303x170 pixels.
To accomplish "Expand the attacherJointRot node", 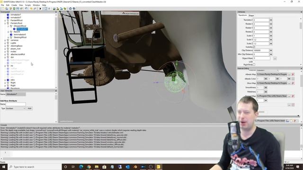I will (5, 54).
